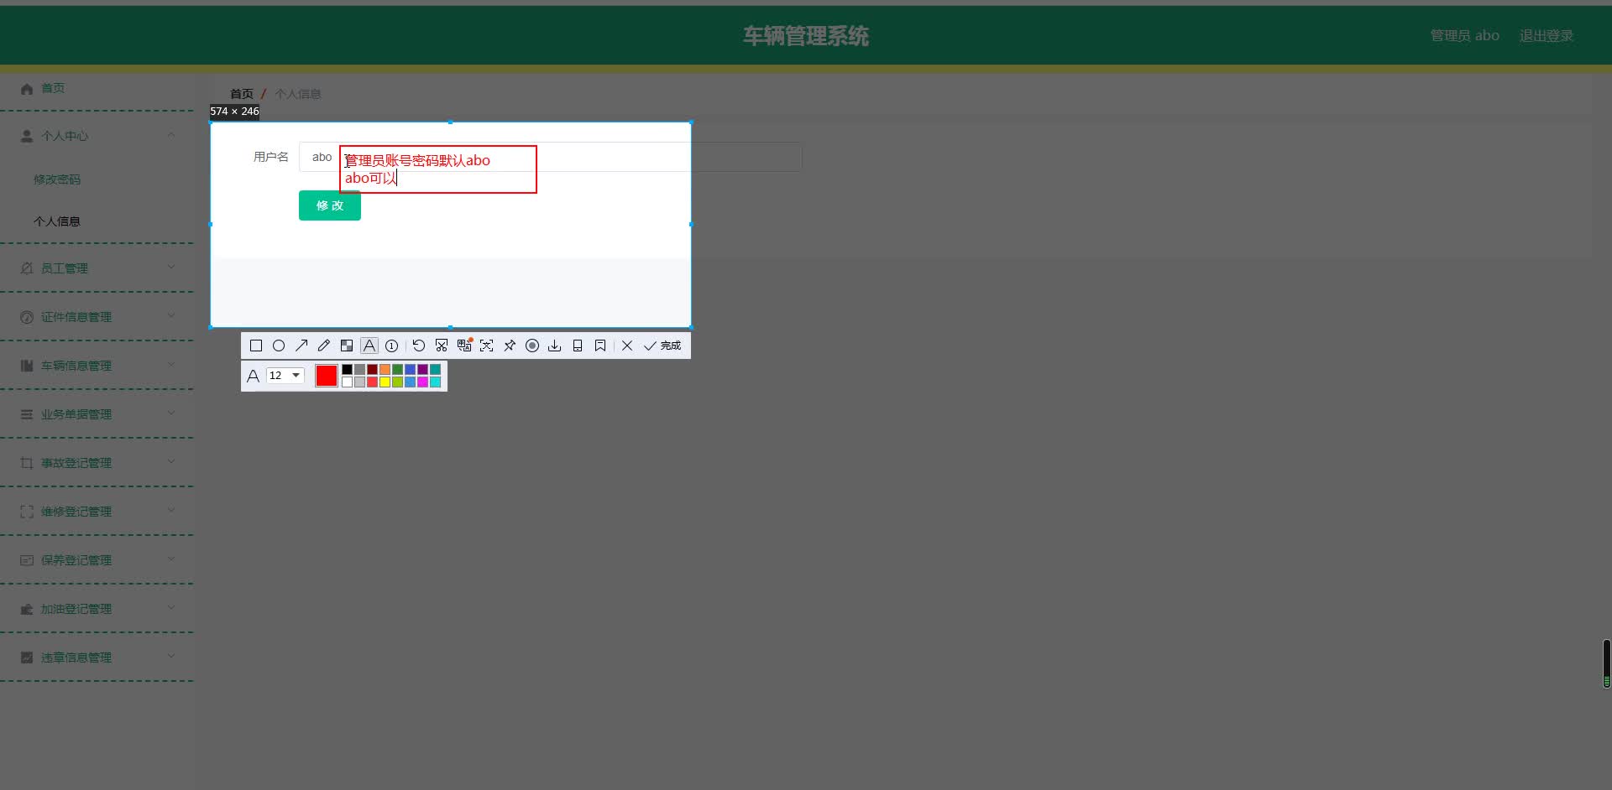Click the 员工管理 sidebar icon
This screenshot has height=790, width=1612.
point(27,268)
